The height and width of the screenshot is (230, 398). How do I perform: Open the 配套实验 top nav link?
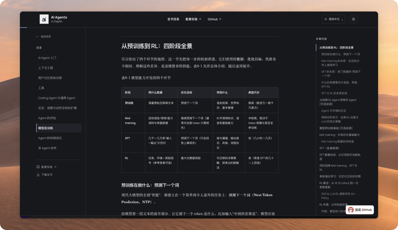(x=193, y=19)
